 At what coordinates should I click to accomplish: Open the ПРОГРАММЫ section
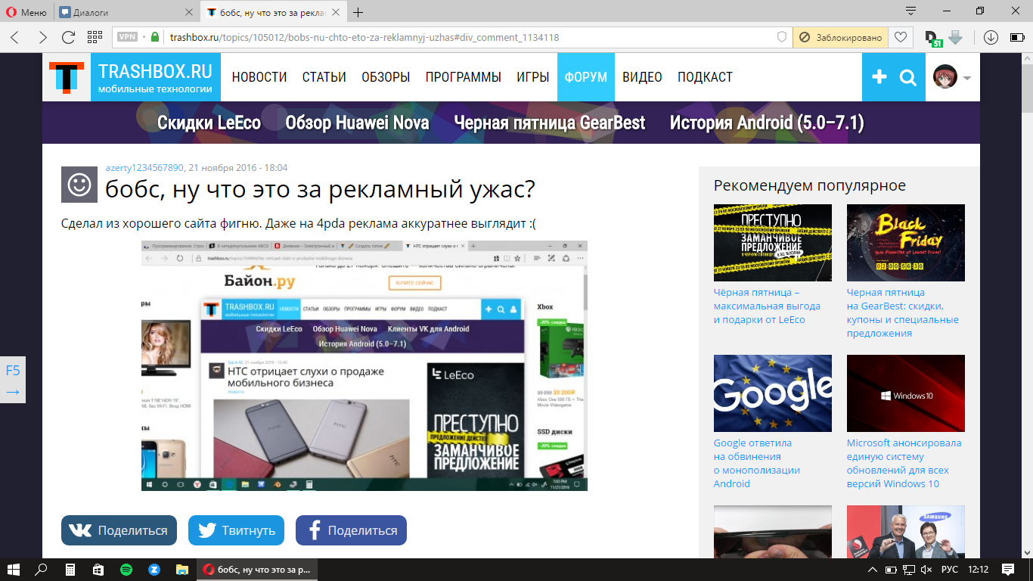(x=464, y=77)
